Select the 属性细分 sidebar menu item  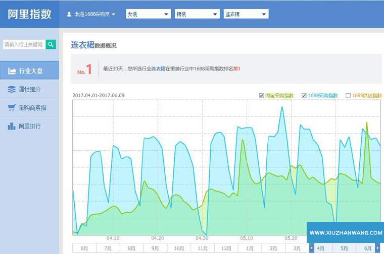coord(29,89)
